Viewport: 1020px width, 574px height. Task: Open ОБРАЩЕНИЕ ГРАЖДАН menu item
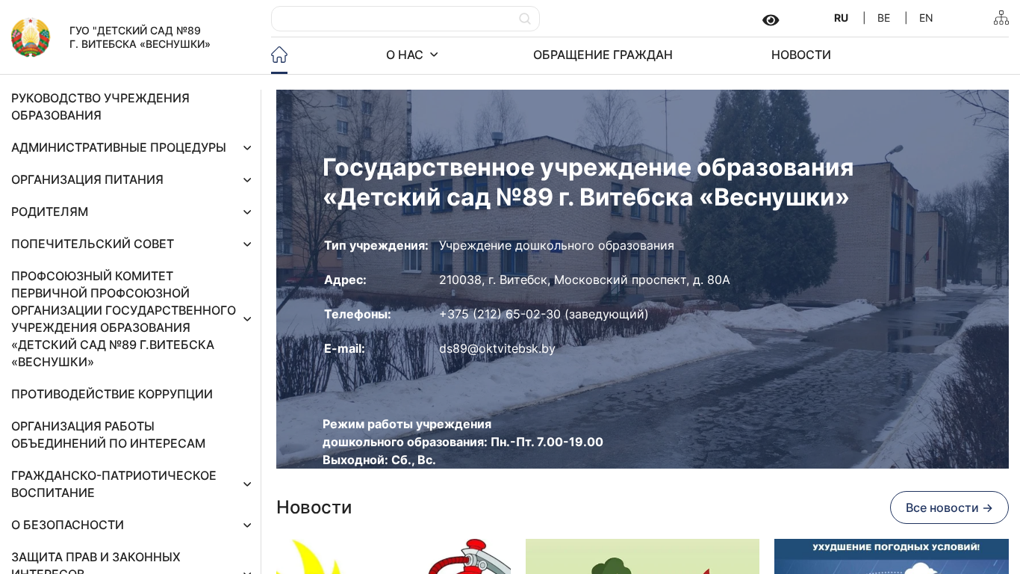tap(603, 55)
